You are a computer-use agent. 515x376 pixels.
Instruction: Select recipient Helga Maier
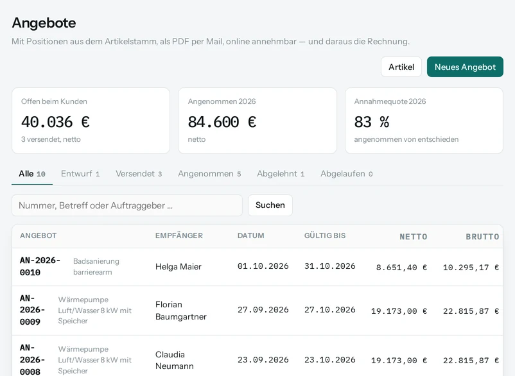(178, 267)
